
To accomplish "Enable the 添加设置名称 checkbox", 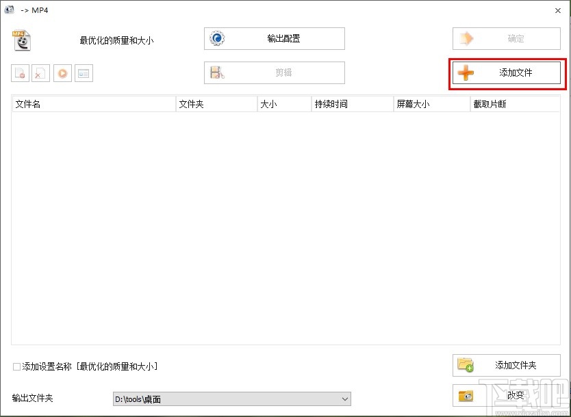I will coord(15,366).
